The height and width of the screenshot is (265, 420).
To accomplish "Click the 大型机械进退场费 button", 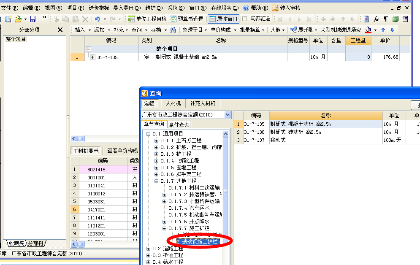I will (x=341, y=30).
